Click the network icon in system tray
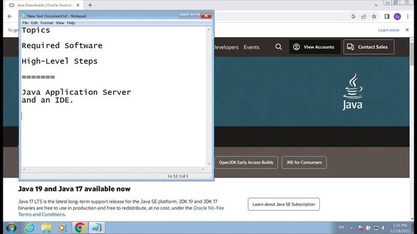 376,227
